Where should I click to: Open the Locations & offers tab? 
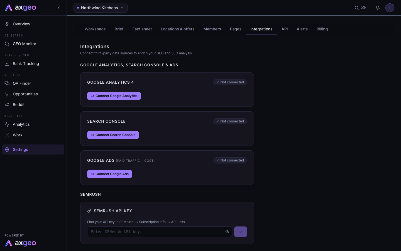[178, 29]
